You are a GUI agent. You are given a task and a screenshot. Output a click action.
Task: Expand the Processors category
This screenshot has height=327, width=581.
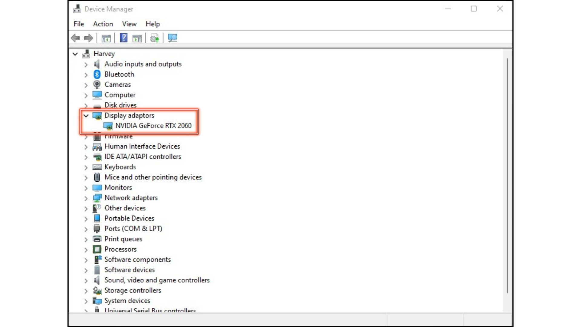click(86, 250)
